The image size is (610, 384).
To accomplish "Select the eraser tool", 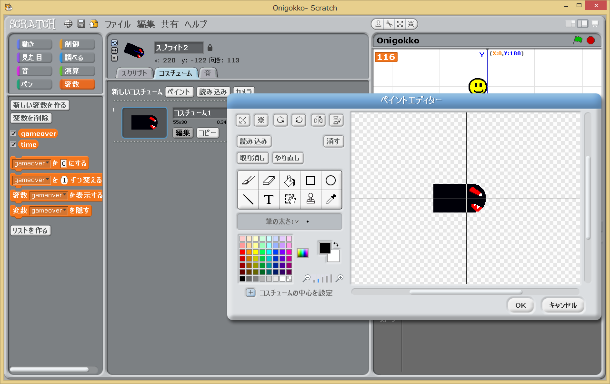I will pyautogui.click(x=269, y=181).
